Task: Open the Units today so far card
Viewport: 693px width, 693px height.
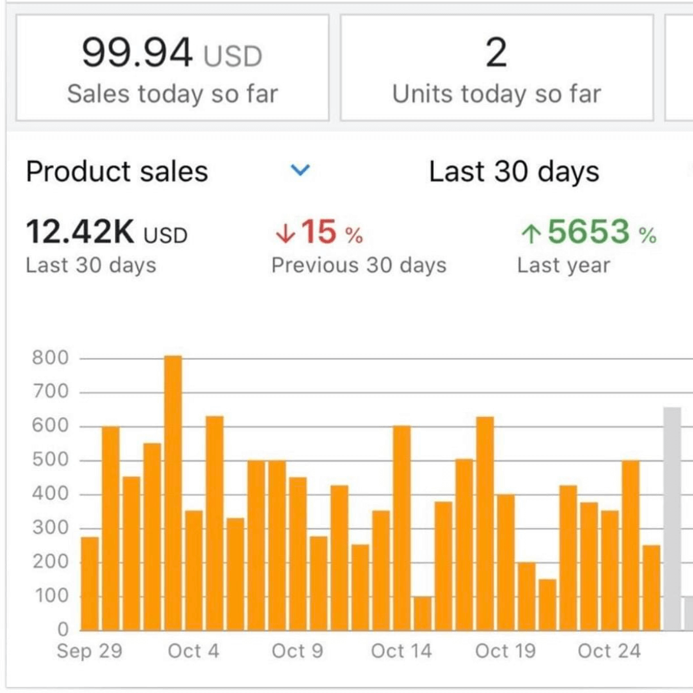Action: [496, 68]
